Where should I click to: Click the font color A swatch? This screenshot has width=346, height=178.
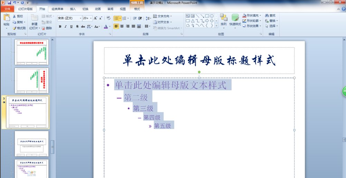[106, 27]
